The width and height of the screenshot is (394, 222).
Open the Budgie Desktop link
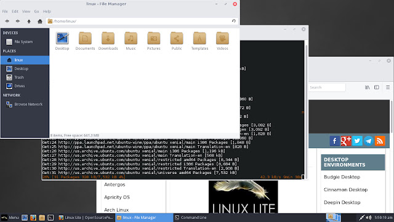click(x=342, y=177)
